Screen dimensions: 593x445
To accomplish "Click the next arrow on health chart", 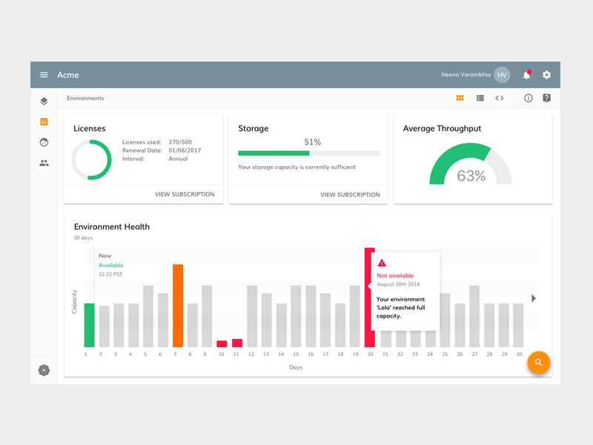I will click(x=534, y=298).
